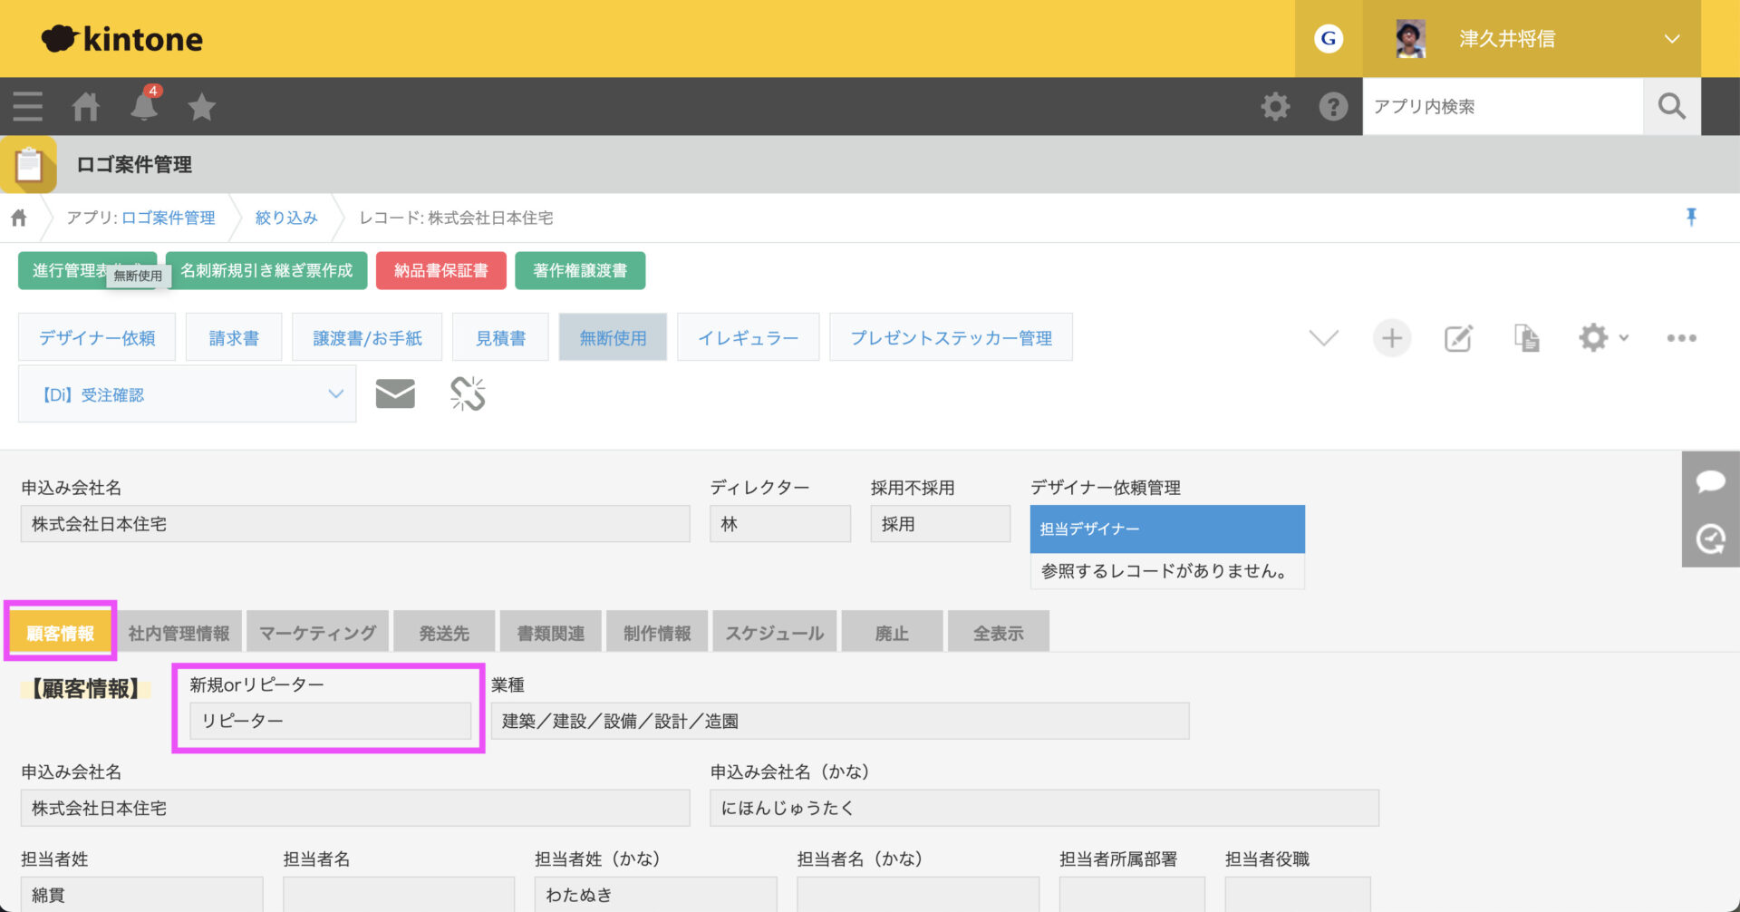Open comments speech bubble in side panel

point(1711,481)
